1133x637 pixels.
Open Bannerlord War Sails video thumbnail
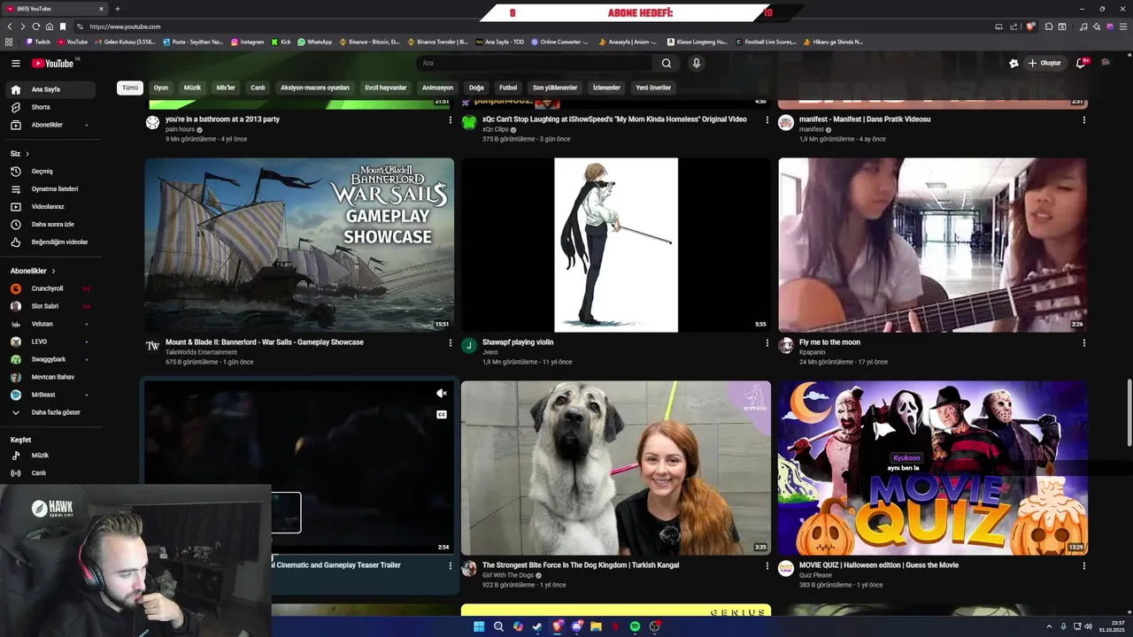pos(299,245)
